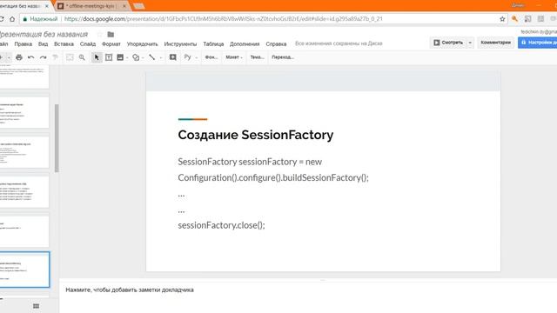Open the Таблица menu
The height and width of the screenshot is (313, 557).
click(213, 44)
